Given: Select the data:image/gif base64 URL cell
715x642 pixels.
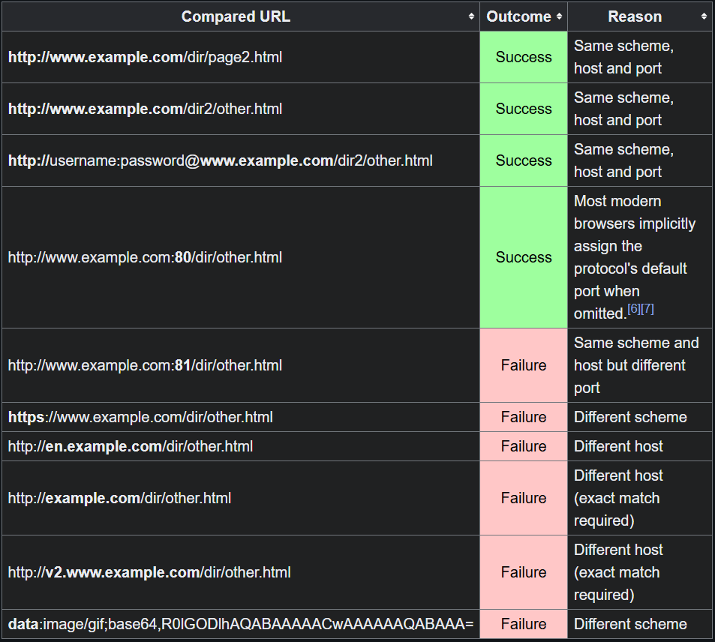Looking at the screenshot, I should [x=241, y=624].
